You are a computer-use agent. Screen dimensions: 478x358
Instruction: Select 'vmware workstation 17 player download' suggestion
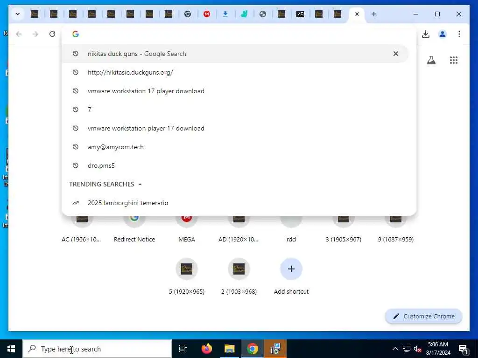point(235,91)
